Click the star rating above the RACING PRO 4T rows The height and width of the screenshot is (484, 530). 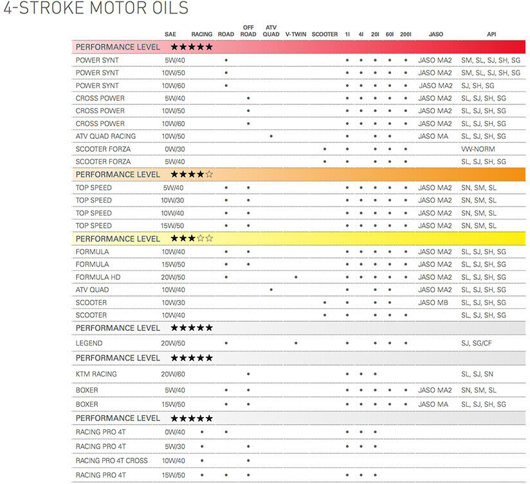pyautogui.click(x=191, y=418)
